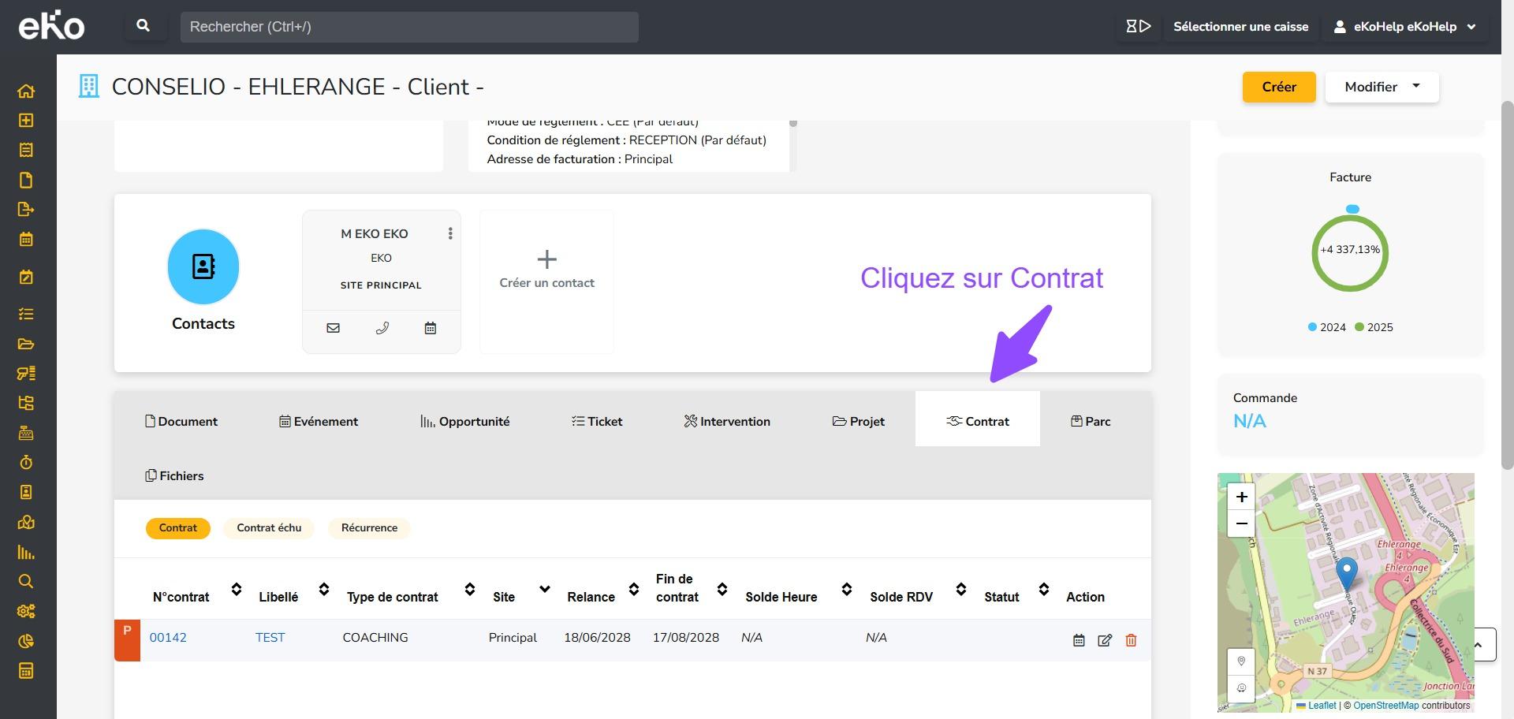Click the email icon on EKO contact card

click(x=333, y=328)
